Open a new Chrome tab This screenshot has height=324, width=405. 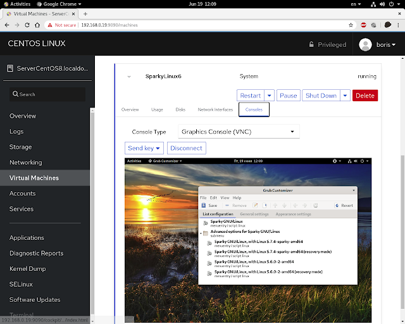85,14
